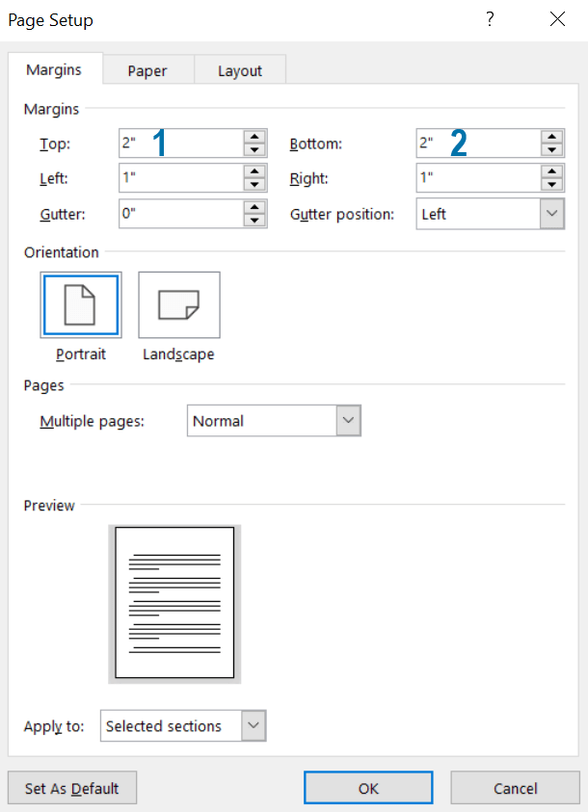Click Set As Default button
This screenshot has width=588, height=812.
click(x=72, y=788)
